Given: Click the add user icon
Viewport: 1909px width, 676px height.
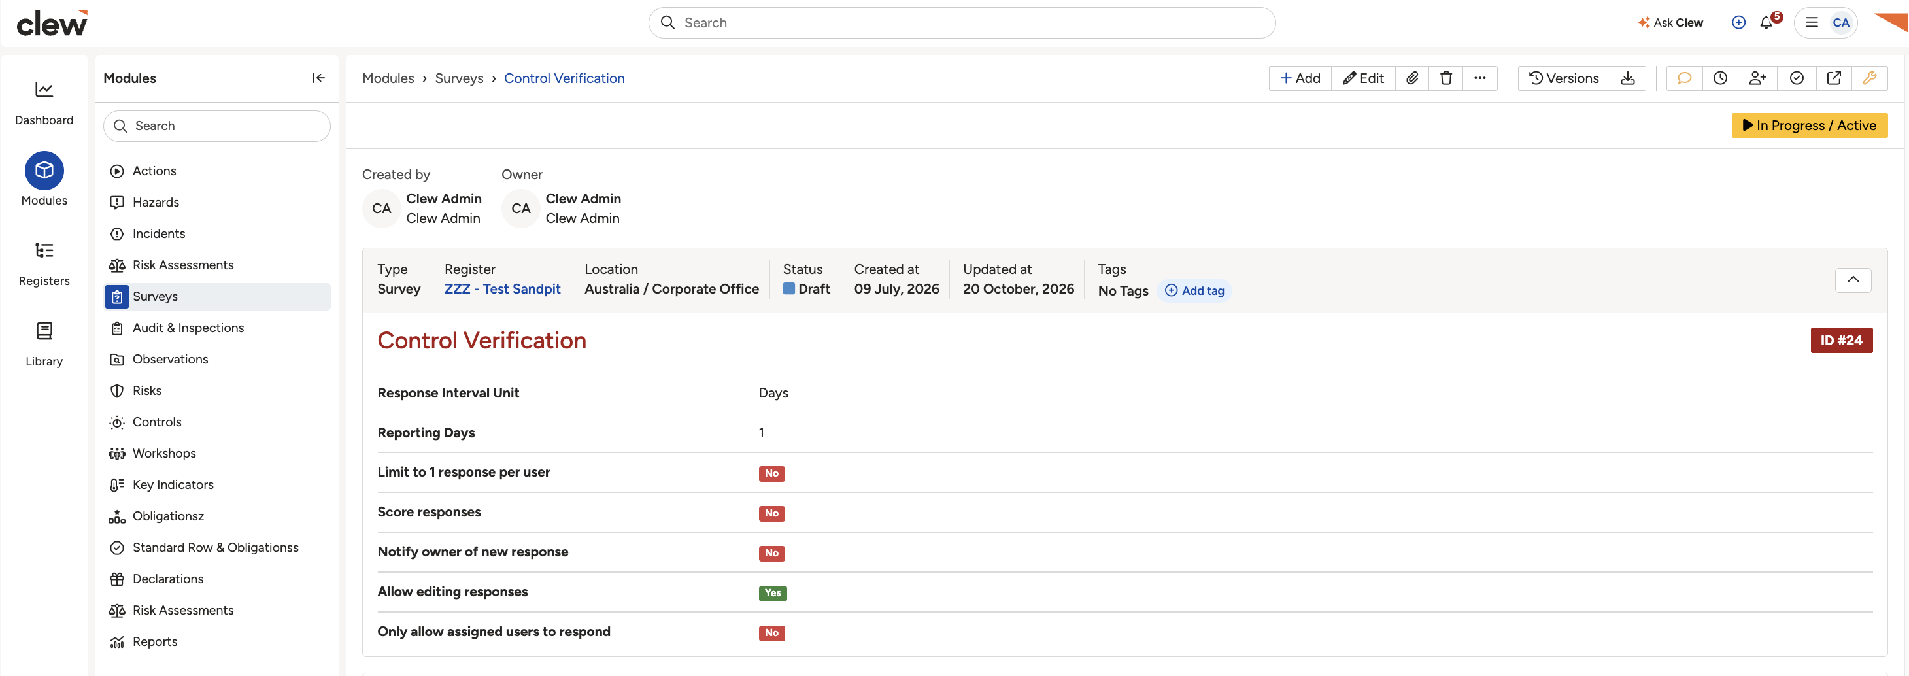Looking at the screenshot, I should [x=1757, y=78].
